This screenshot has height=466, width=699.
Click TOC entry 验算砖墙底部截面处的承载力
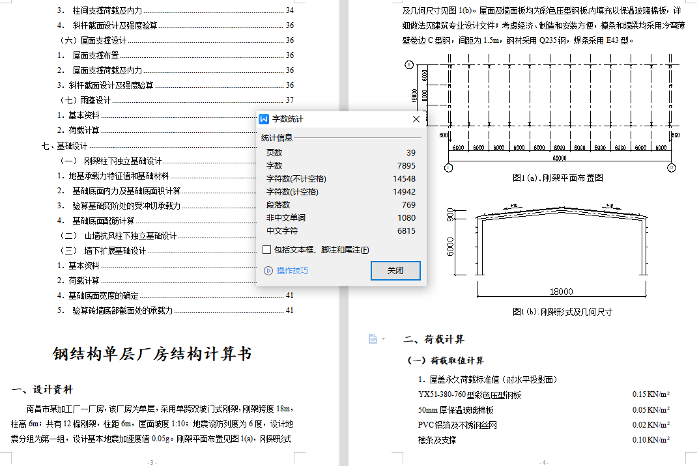click(122, 310)
